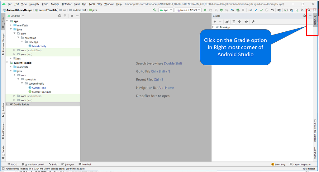Collapse the app module node
Viewport: 319px width, 172px height.
click(7, 21)
